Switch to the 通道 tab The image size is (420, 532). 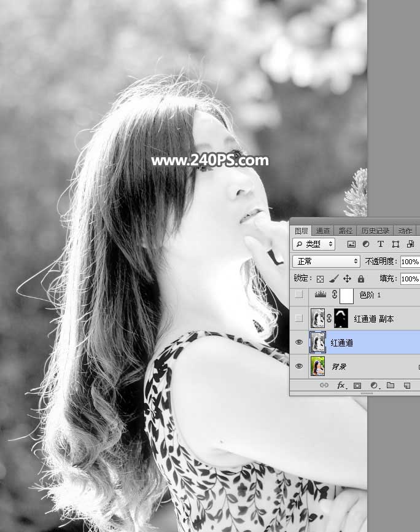(323, 231)
